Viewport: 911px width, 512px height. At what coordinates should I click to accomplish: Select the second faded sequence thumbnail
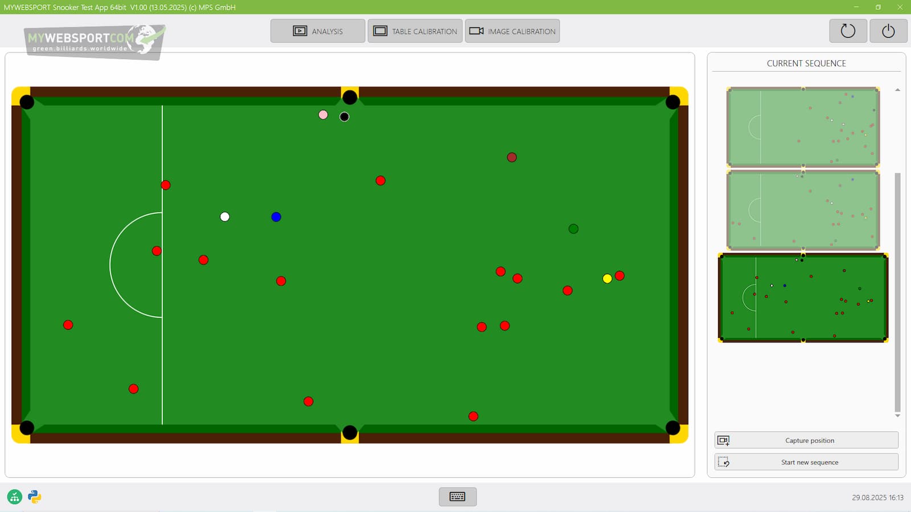(x=803, y=210)
